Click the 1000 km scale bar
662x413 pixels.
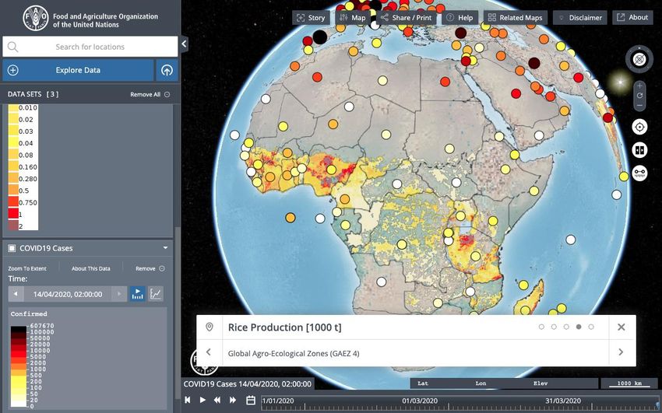[x=629, y=383]
